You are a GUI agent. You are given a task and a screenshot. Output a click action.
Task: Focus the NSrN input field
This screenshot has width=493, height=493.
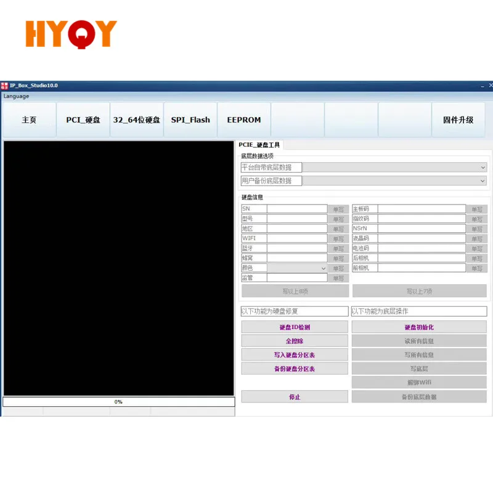422,229
